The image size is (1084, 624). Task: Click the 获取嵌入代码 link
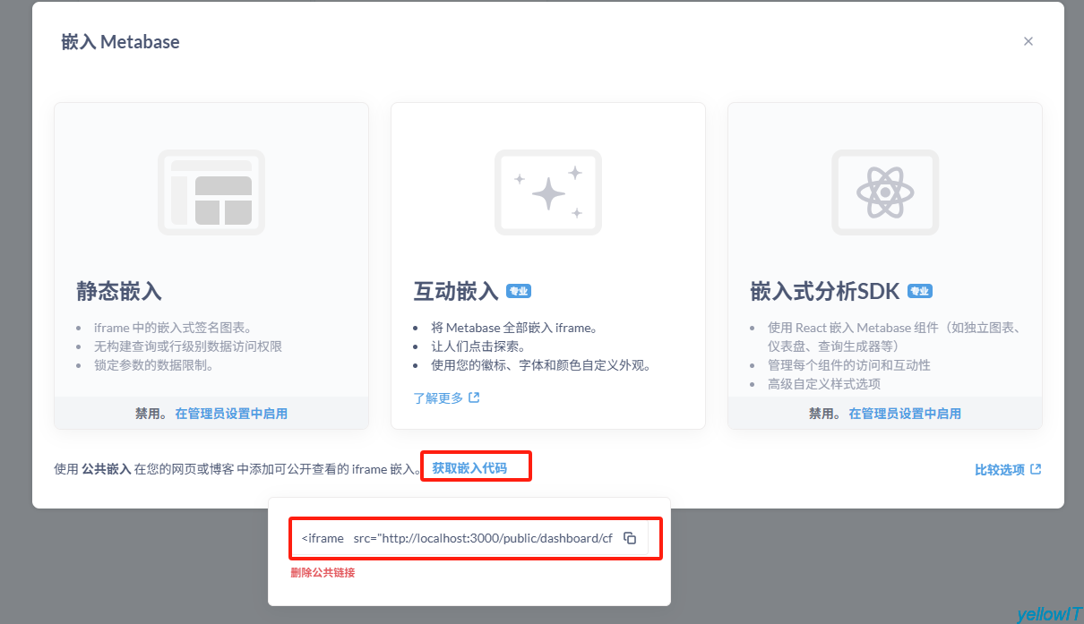tap(469, 468)
